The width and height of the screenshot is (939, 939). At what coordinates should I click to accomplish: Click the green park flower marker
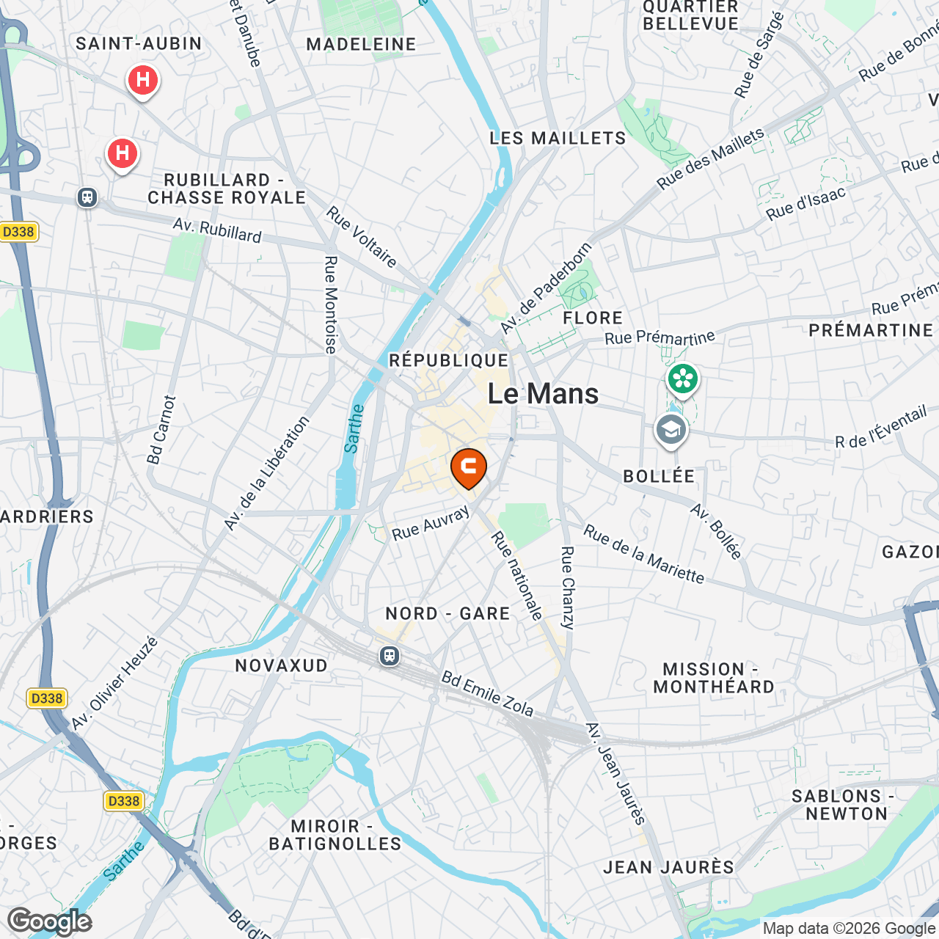pyautogui.click(x=683, y=381)
